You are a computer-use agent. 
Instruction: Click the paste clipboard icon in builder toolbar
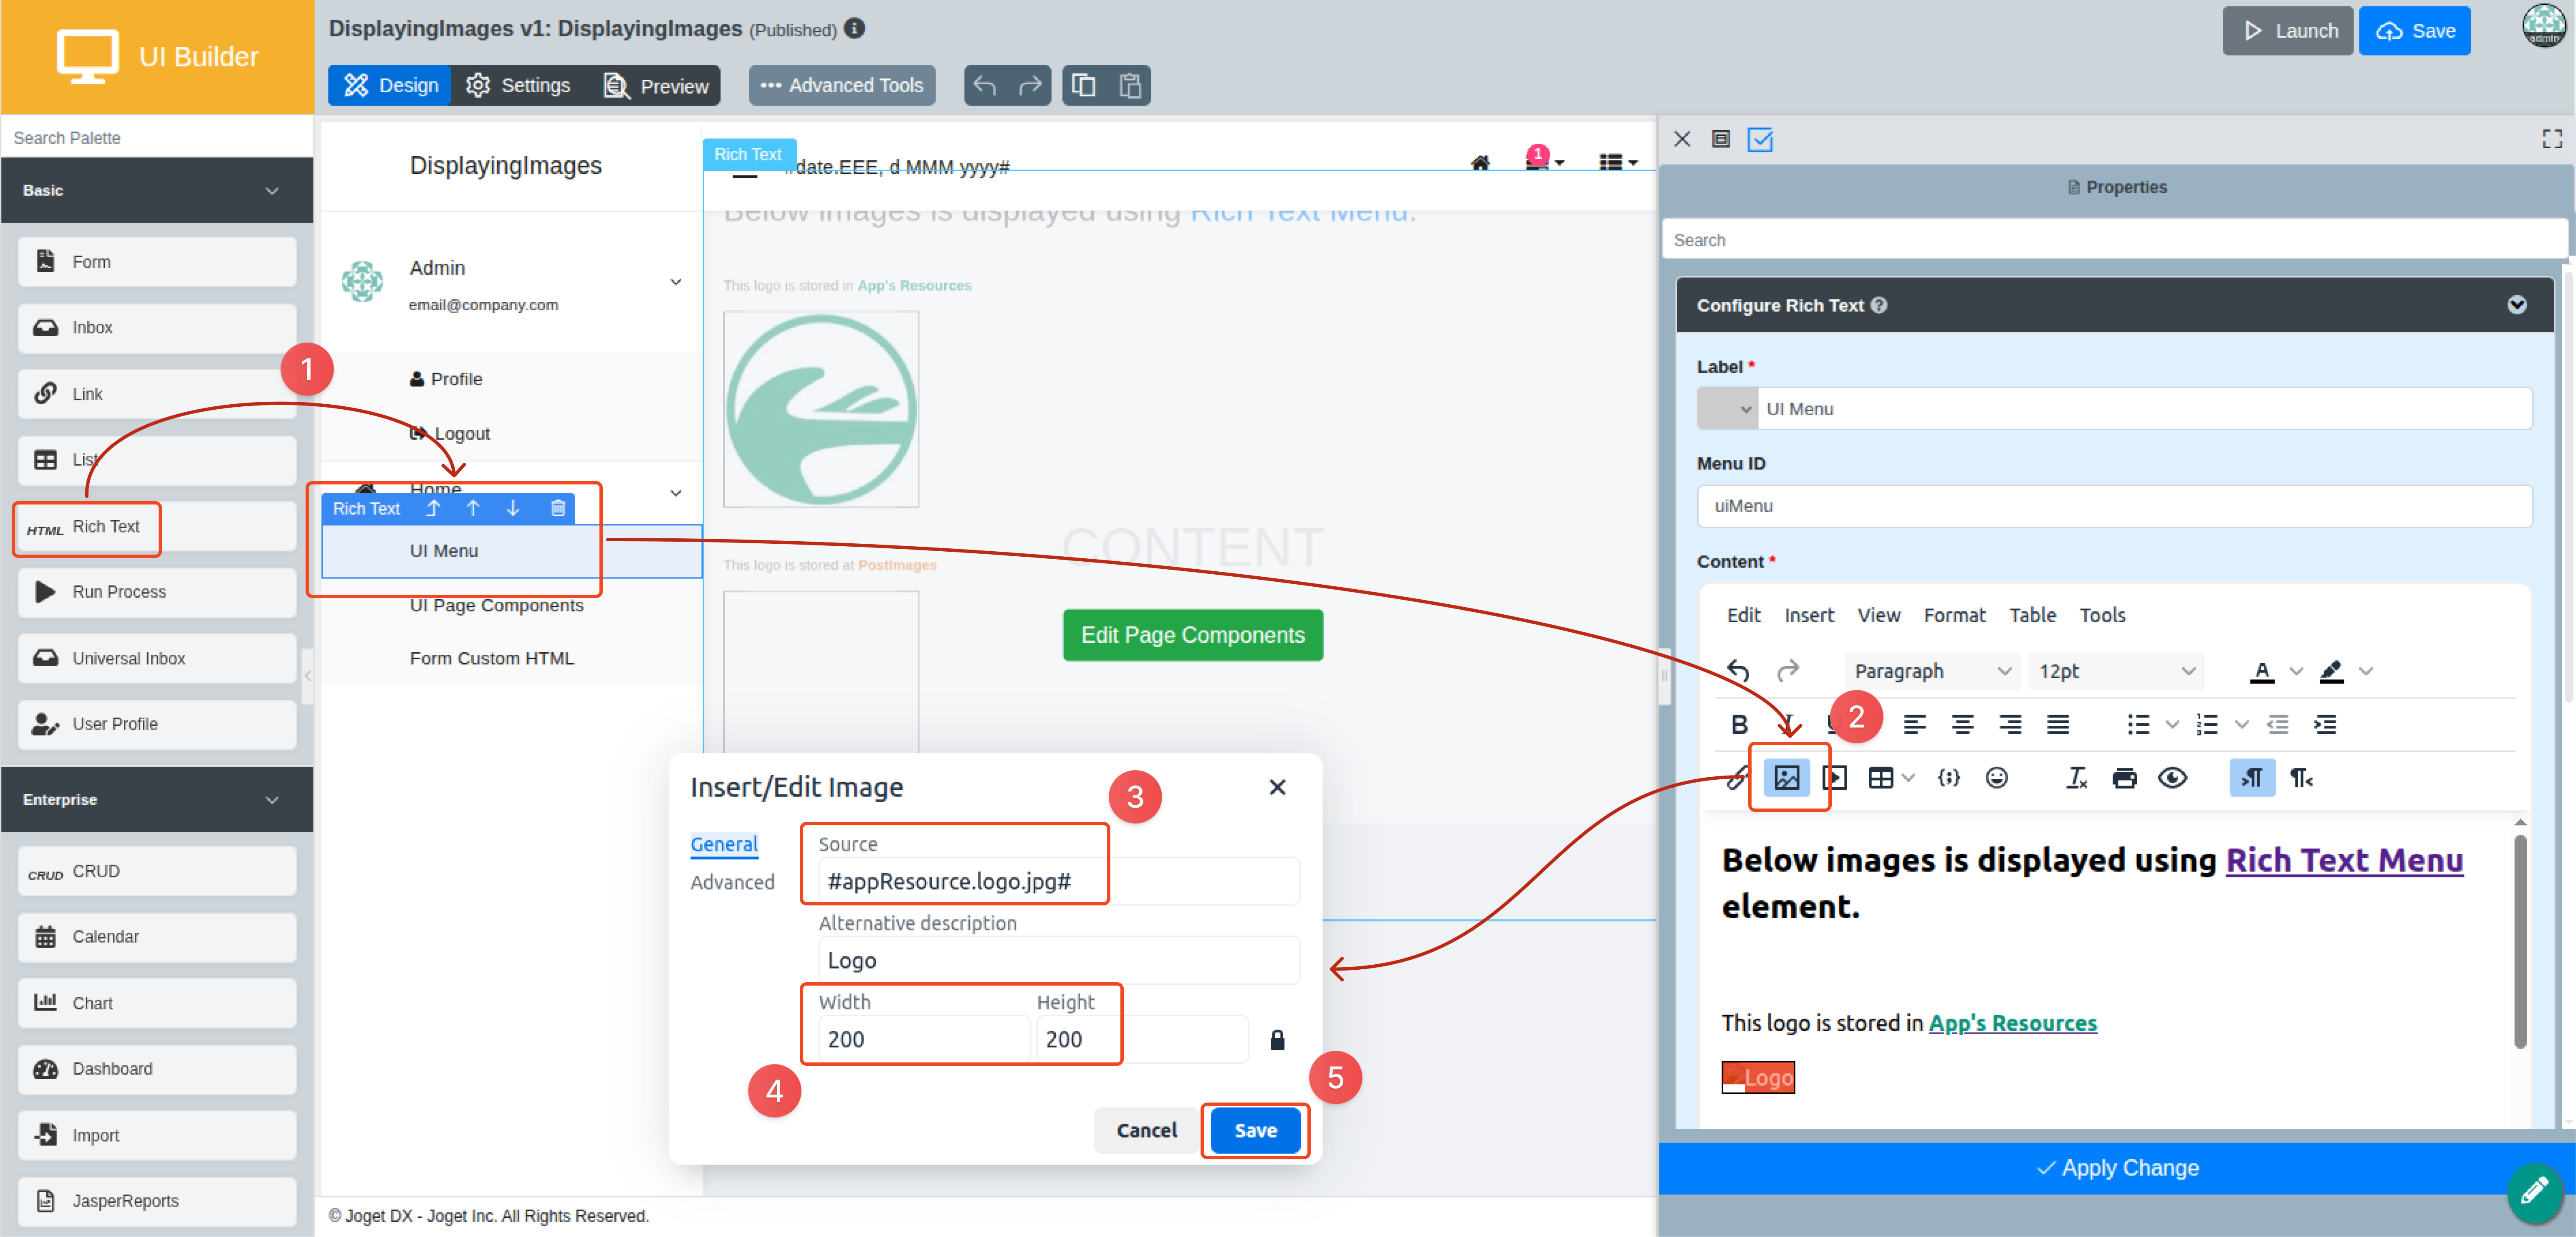click(1130, 85)
